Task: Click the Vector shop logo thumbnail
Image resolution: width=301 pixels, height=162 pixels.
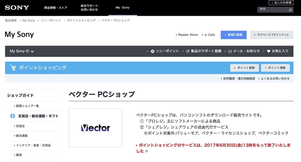Action: click(x=95, y=128)
